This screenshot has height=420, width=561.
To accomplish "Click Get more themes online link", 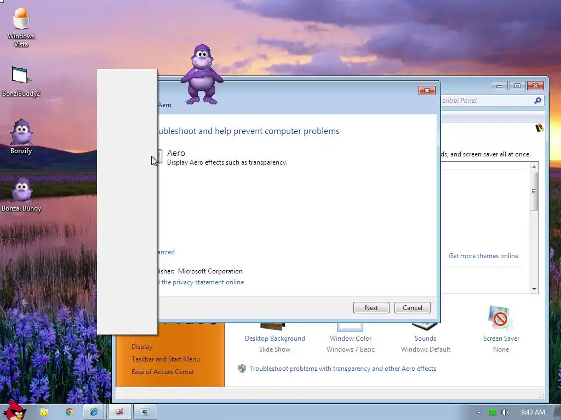I will pyautogui.click(x=483, y=256).
